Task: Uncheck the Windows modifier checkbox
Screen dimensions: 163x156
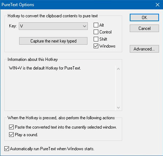Action: tap(96, 46)
